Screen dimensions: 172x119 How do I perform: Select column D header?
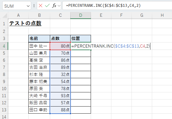[80, 15]
